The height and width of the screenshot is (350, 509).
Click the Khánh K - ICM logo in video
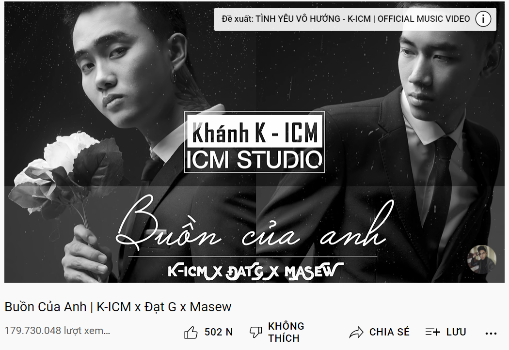click(255, 132)
